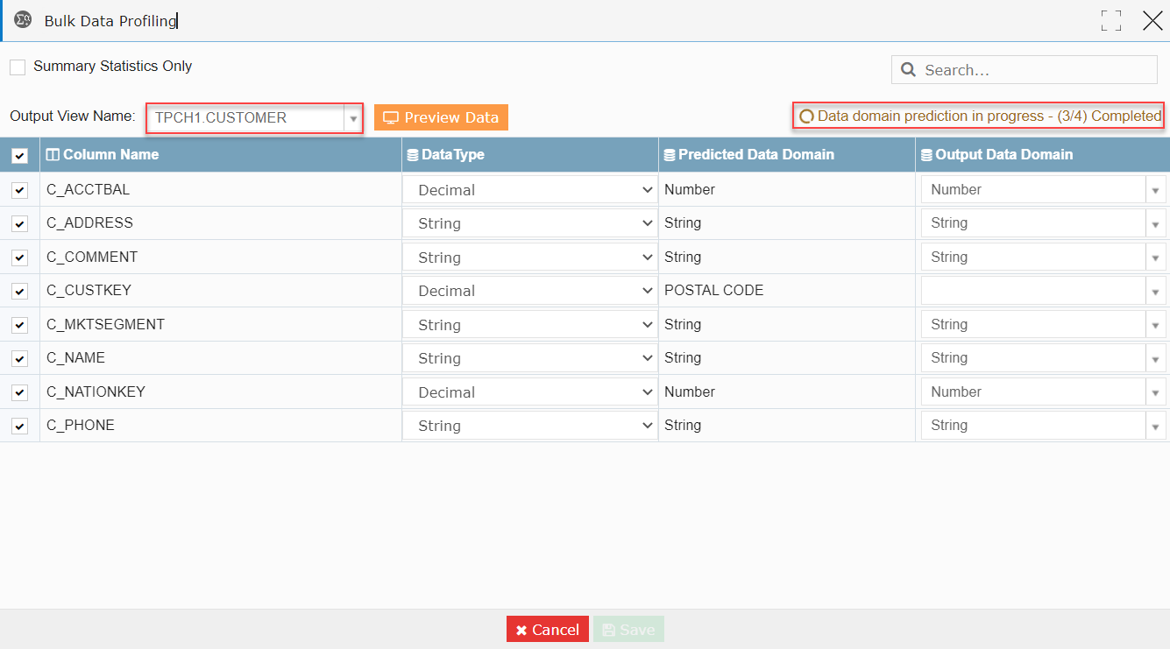Open DataType dropdown for C_NATIONKEY
Viewport: 1170px width, 649px height.
pos(530,392)
